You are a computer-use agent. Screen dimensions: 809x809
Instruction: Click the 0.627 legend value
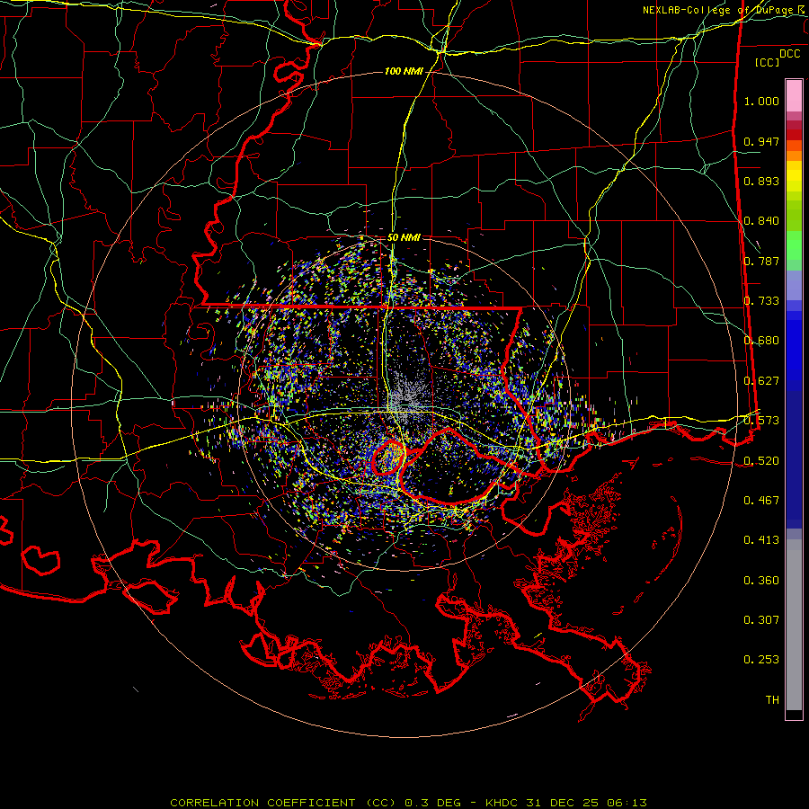pos(761,381)
